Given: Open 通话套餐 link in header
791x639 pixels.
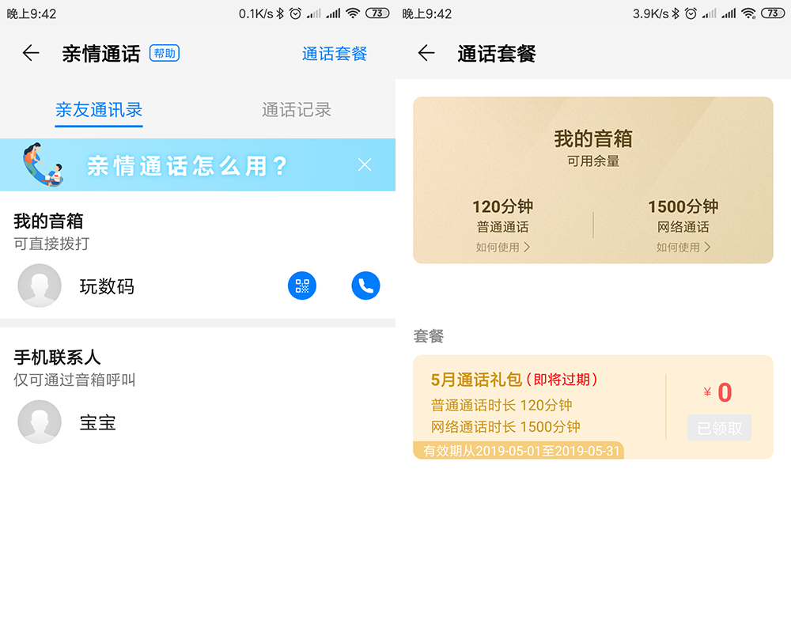Looking at the screenshot, I should 335,54.
